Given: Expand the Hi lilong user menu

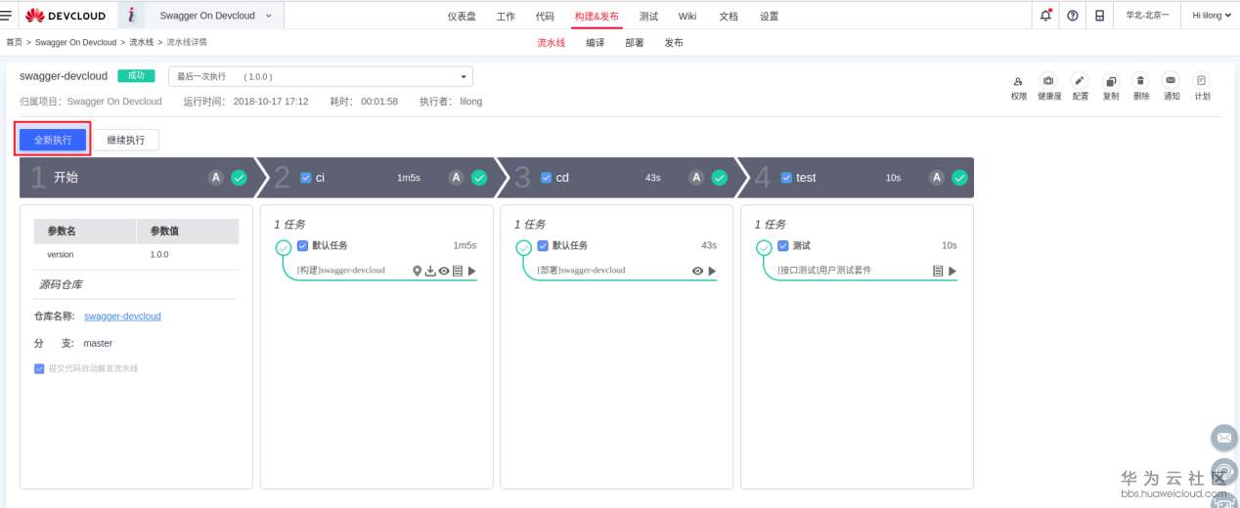Looking at the screenshot, I should tap(1211, 16).
